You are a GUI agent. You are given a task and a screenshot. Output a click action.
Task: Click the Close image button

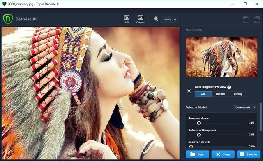tap(223, 154)
